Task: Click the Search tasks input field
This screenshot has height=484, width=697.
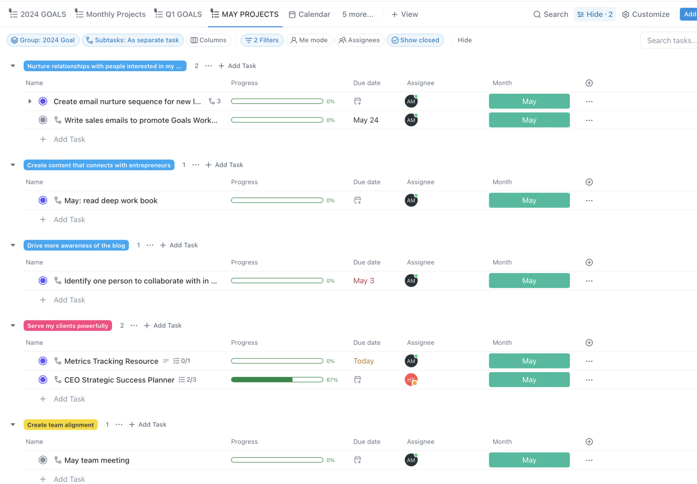Action: [x=671, y=40]
